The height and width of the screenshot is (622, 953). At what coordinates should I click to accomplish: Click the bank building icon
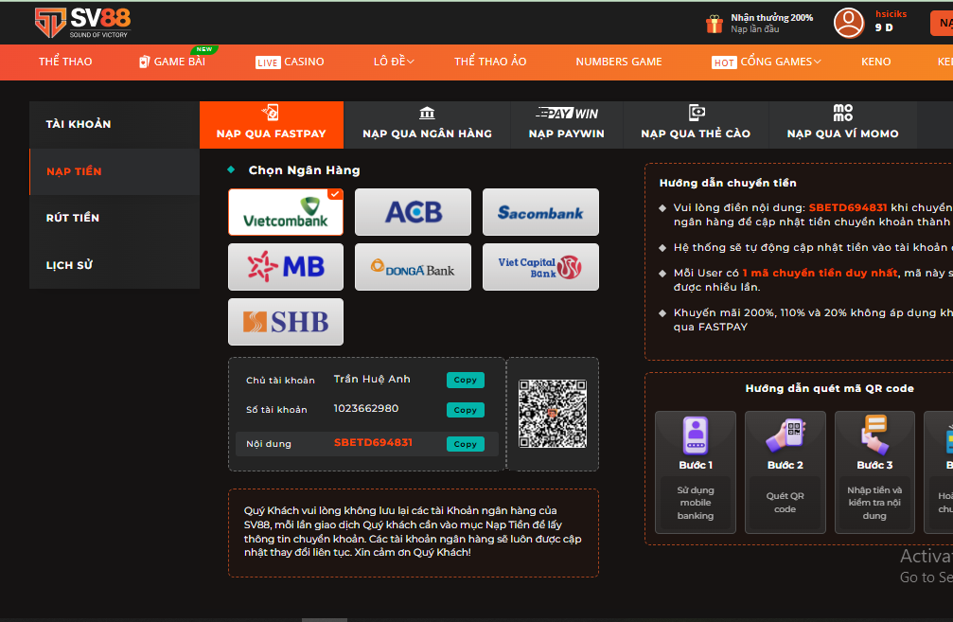(427, 113)
